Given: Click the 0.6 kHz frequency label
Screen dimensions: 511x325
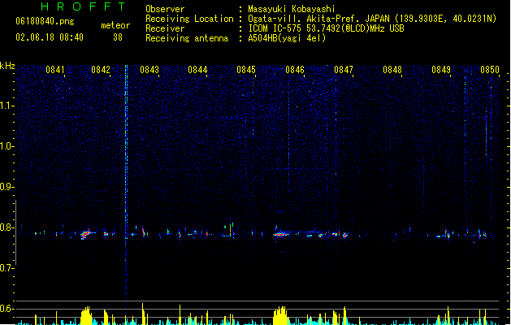Looking at the screenshot, I should pyautogui.click(x=6, y=309).
